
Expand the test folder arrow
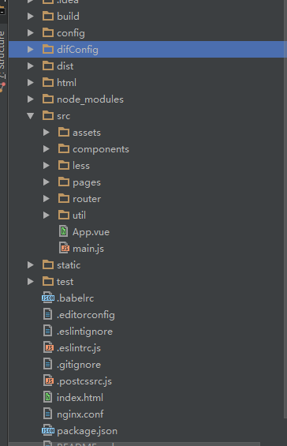point(31,281)
